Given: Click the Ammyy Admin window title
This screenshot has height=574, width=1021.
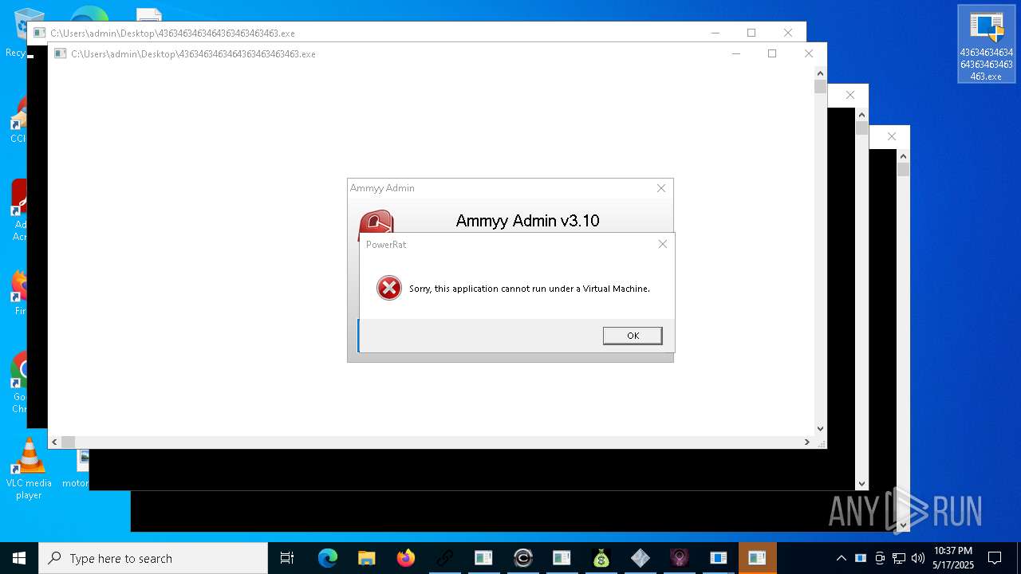Looking at the screenshot, I should pyautogui.click(x=382, y=188).
